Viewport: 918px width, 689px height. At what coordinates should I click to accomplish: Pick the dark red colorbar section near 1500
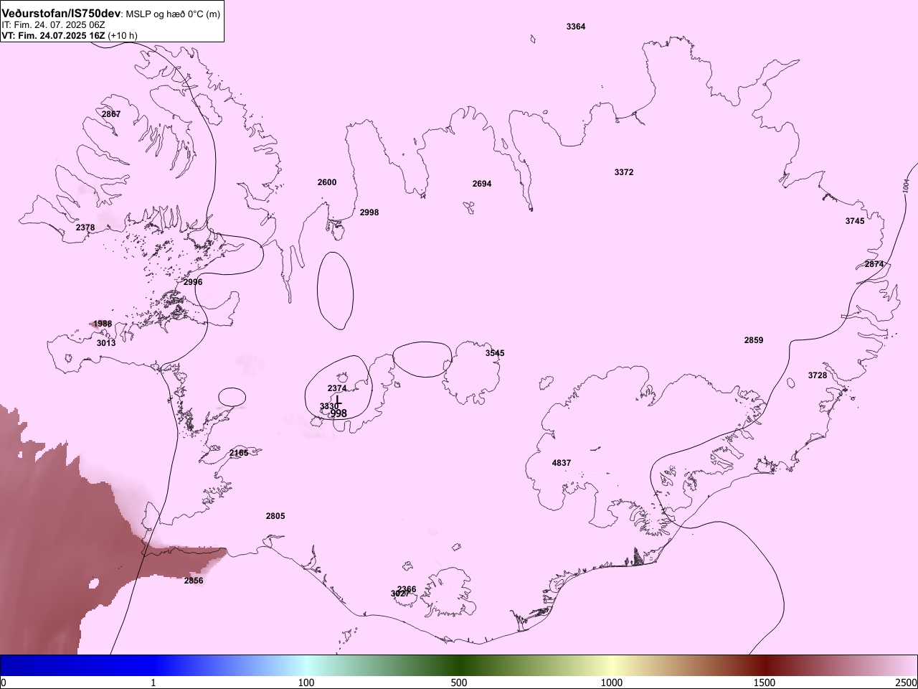point(765,665)
